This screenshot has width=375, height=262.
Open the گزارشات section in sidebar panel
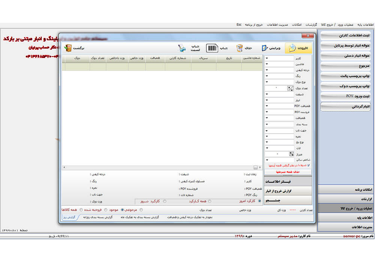pyautogui.click(x=346, y=199)
